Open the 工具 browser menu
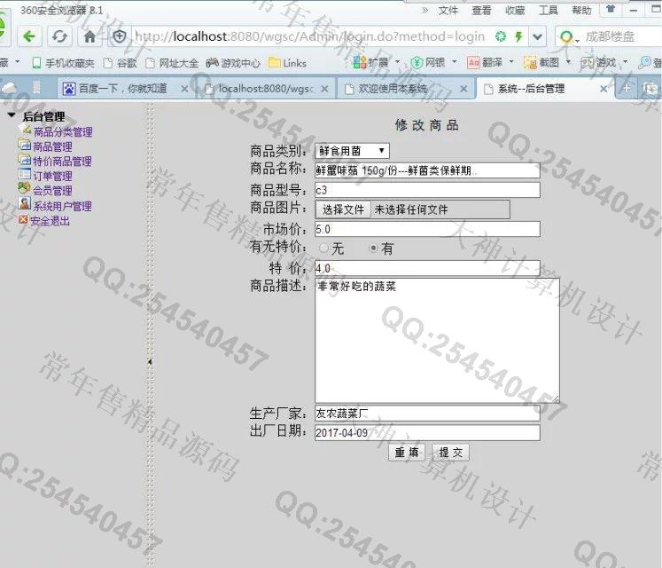This screenshot has height=568, width=662. coord(549,11)
